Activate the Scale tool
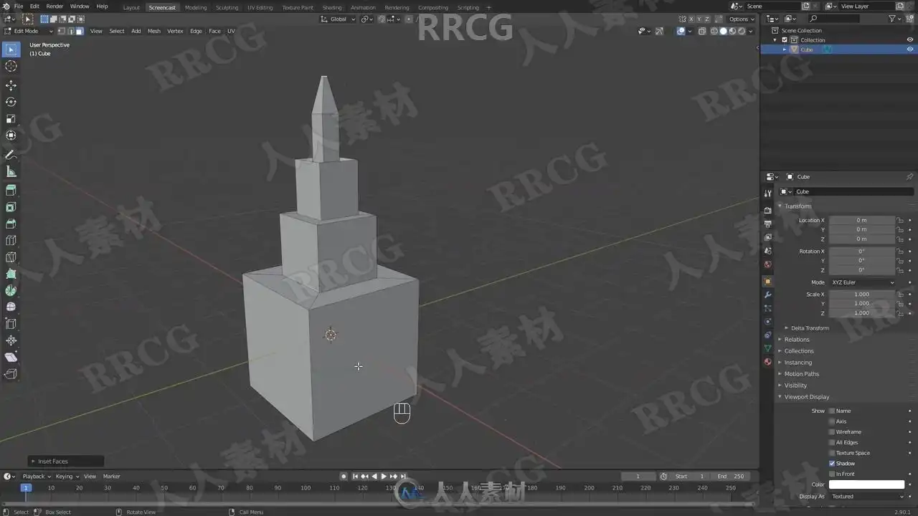 coord(11,119)
